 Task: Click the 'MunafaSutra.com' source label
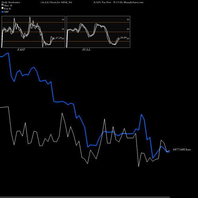tap(133, 2)
